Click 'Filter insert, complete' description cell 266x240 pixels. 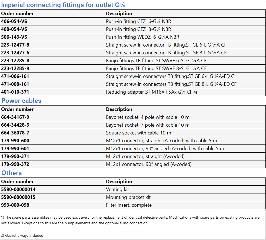(x=129, y=205)
